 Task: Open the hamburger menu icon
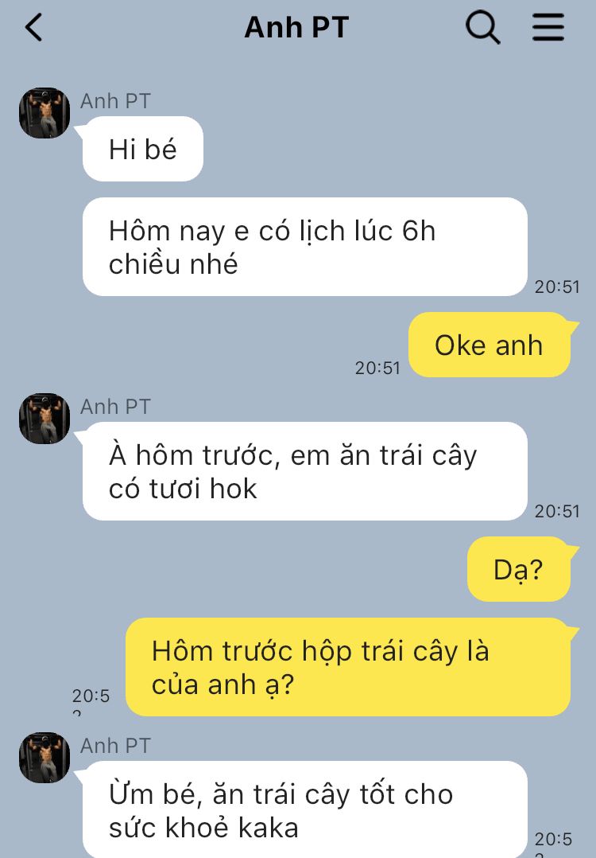tap(548, 27)
